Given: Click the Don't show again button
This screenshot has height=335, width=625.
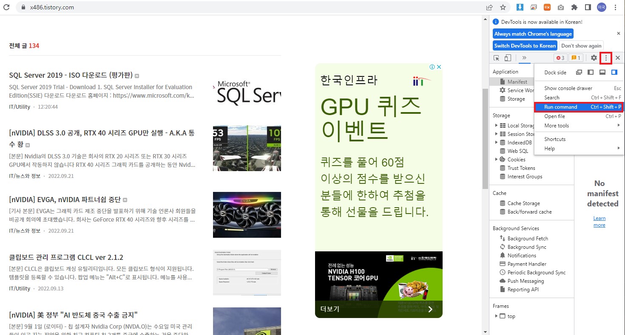Looking at the screenshot, I should tap(581, 45).
